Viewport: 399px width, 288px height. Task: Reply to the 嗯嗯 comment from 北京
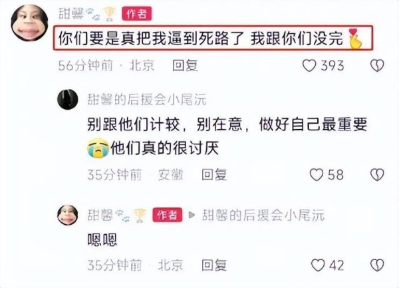(x=214, y=265)
